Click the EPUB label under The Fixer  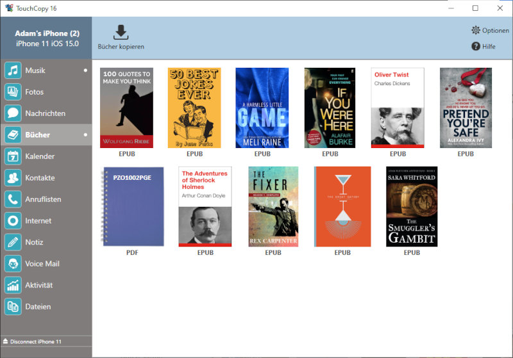pos(273,252)
